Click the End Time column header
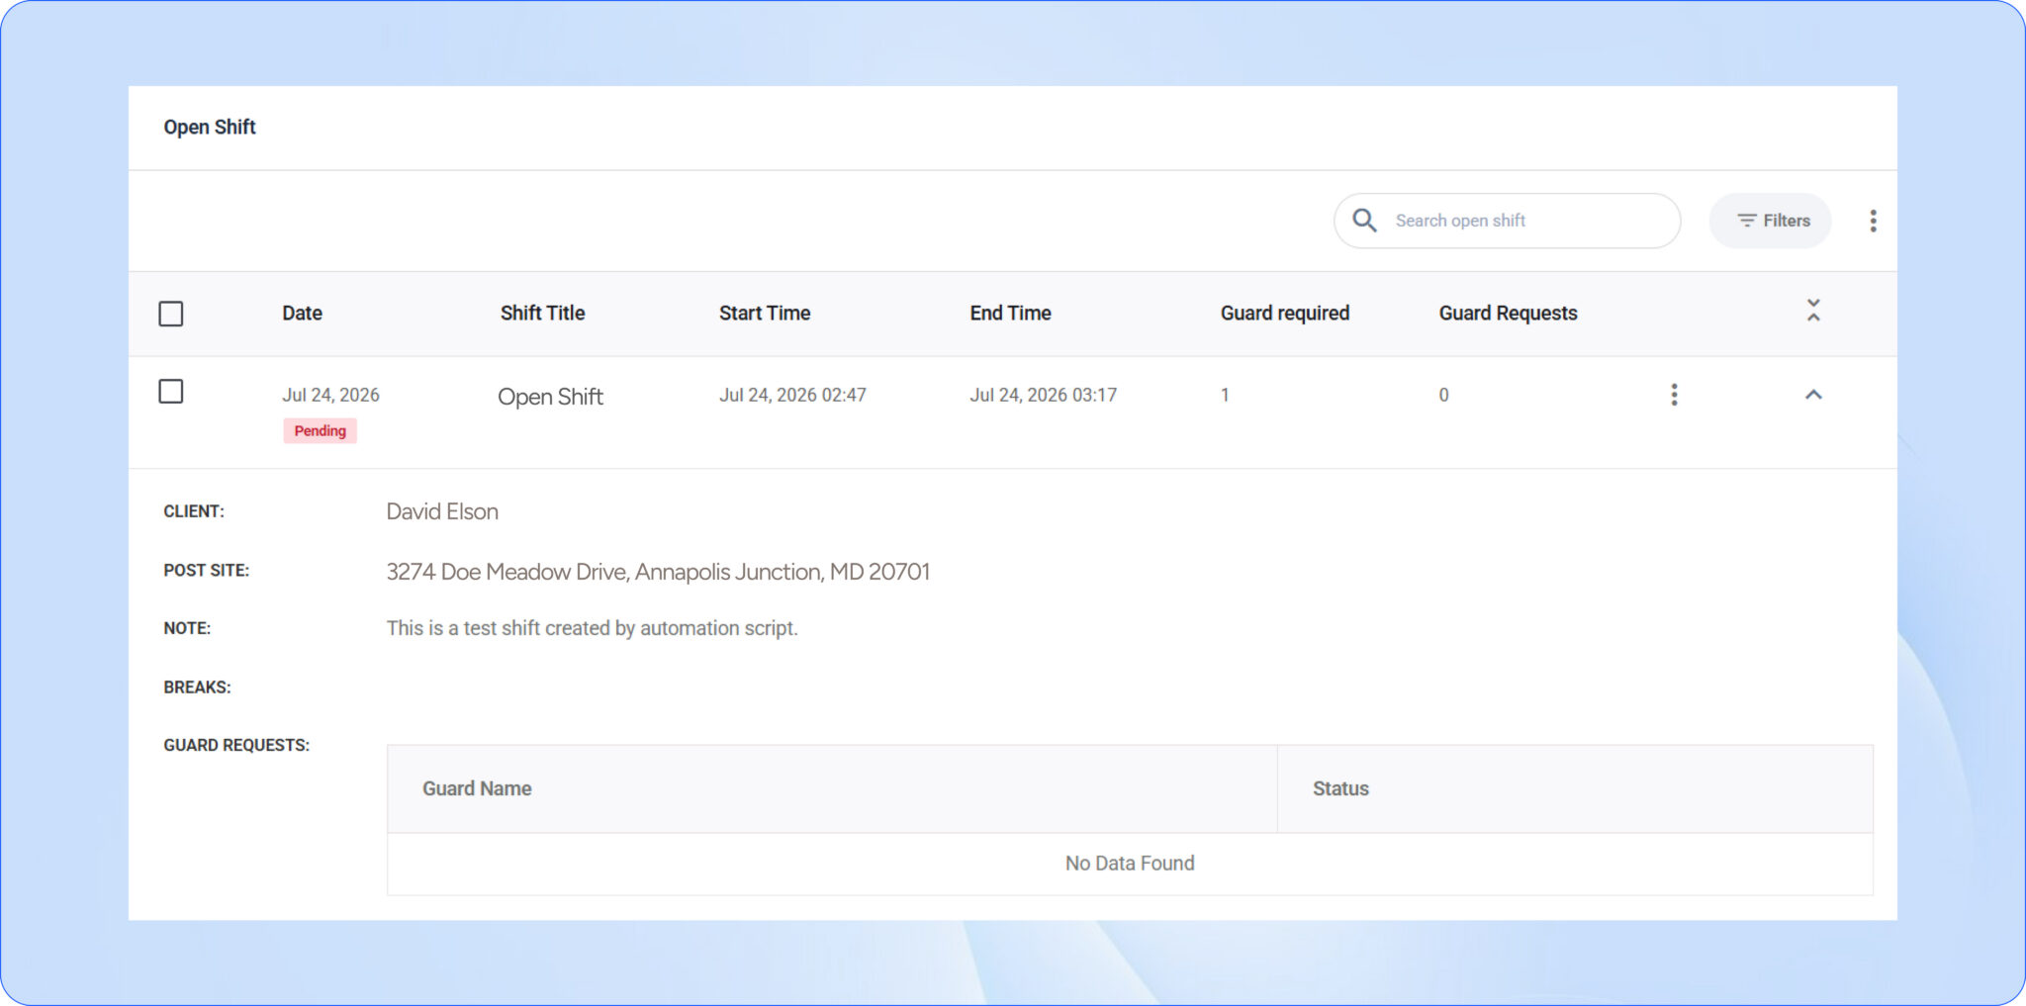The image size is (2026, 1006). (x=1010, y=314)
